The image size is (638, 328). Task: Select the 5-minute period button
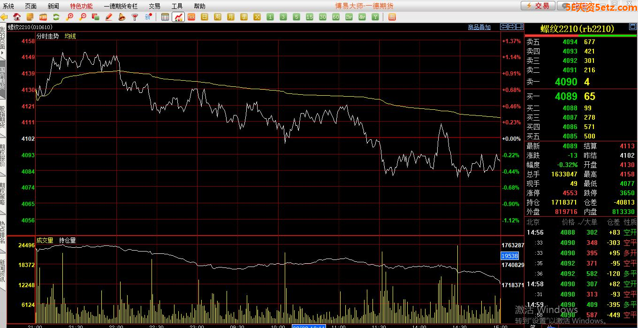(x=296, y=17)
